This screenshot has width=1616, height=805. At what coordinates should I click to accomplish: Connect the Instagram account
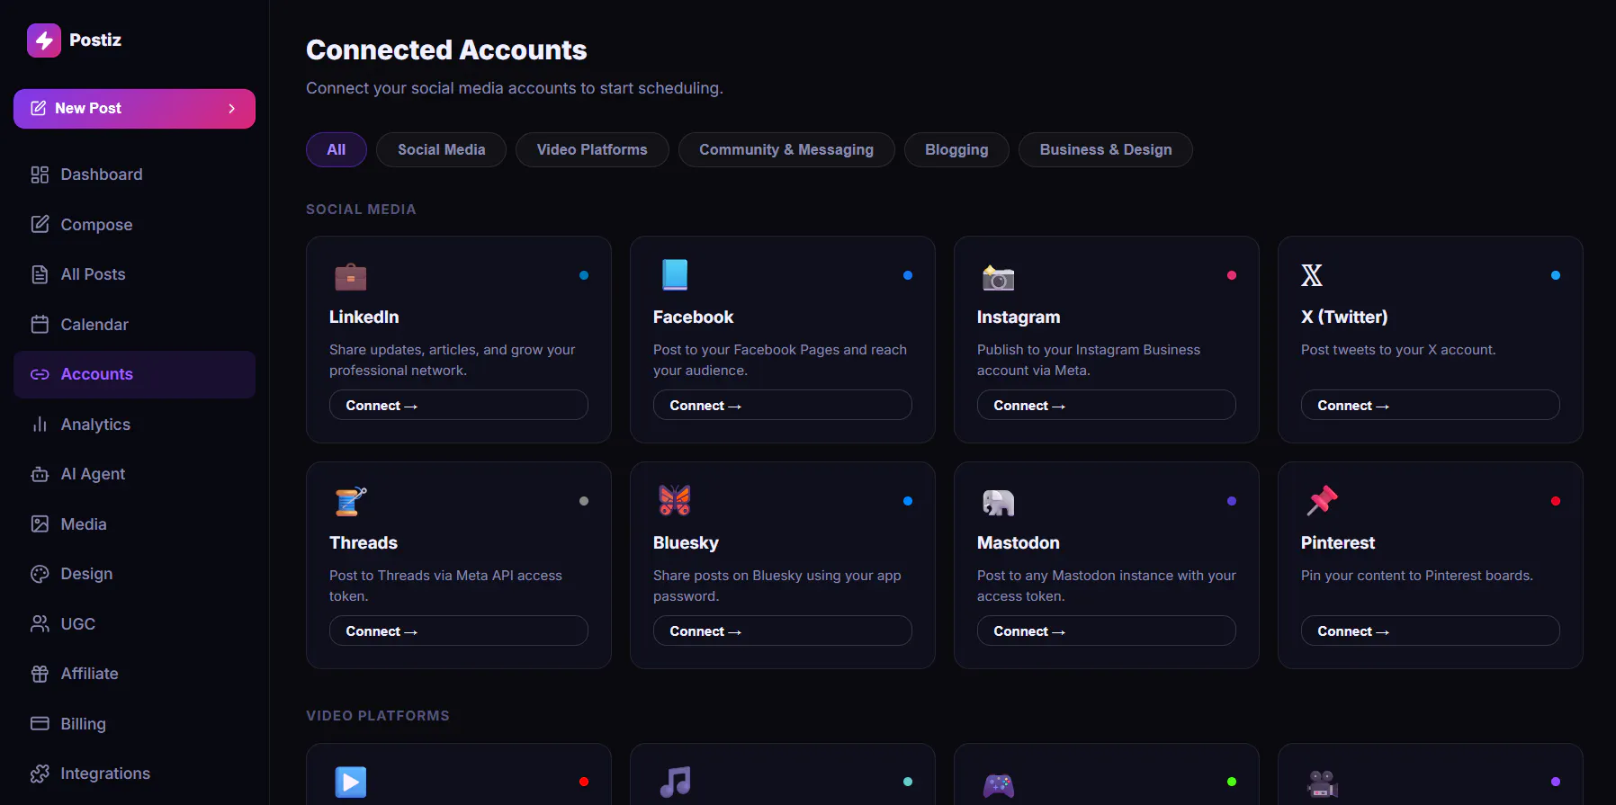(1107, 405)
